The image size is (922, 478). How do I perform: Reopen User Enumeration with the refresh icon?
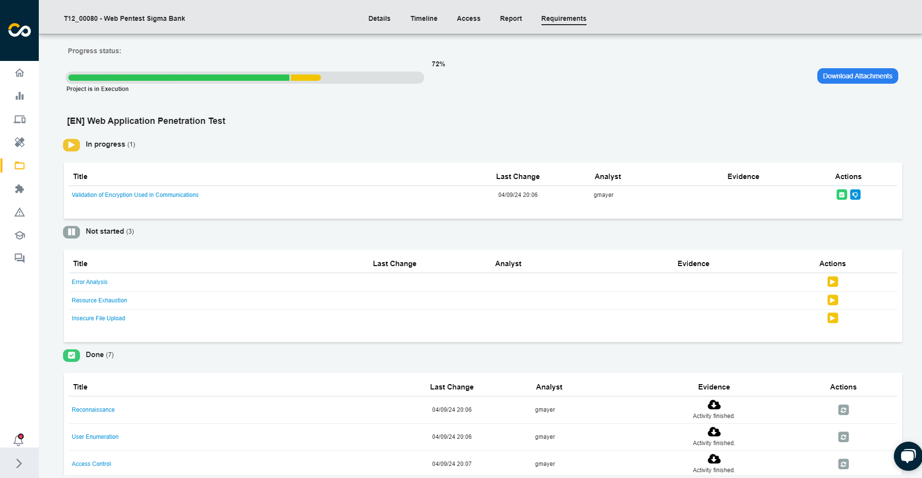[x=843, y=437]
